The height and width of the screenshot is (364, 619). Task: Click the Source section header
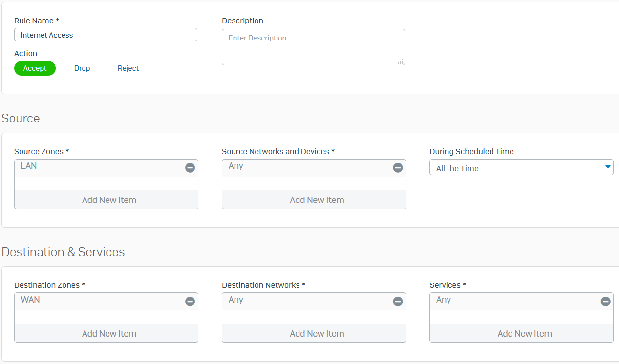(x=21, y=118)
